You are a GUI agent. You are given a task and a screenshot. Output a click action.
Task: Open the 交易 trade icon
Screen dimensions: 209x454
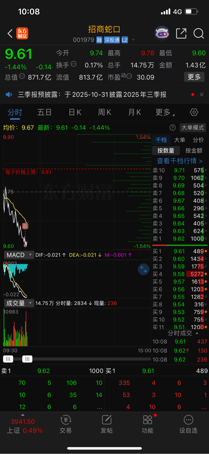click(66, 425)
